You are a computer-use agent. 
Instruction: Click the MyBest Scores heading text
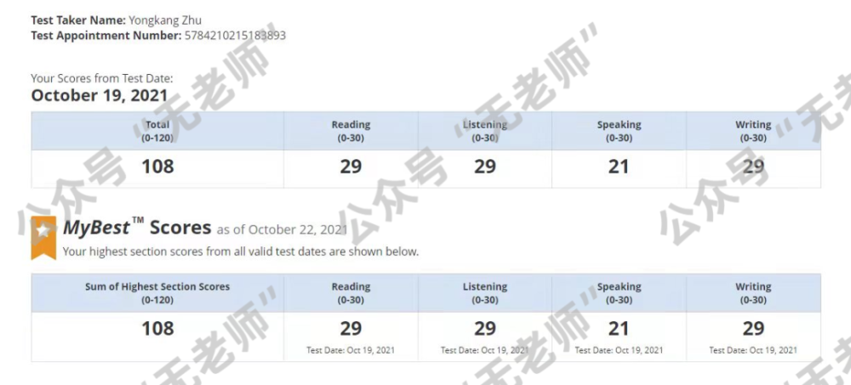pyautogui.click(x=137, y=228)
